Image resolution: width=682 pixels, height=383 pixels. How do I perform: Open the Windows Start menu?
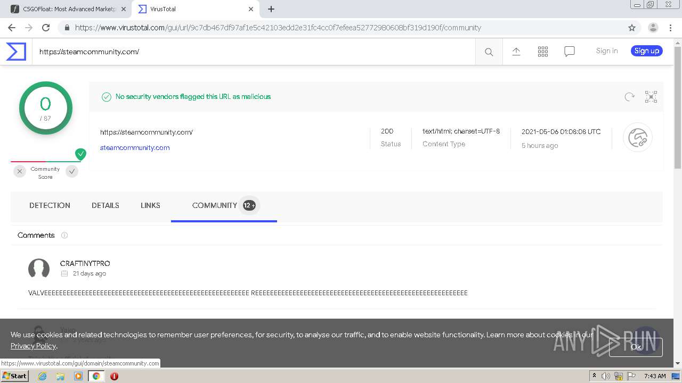pyautogui.click(x=15, y=376)
